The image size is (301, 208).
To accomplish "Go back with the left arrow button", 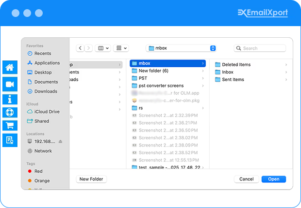I will [x=80, y=48].
